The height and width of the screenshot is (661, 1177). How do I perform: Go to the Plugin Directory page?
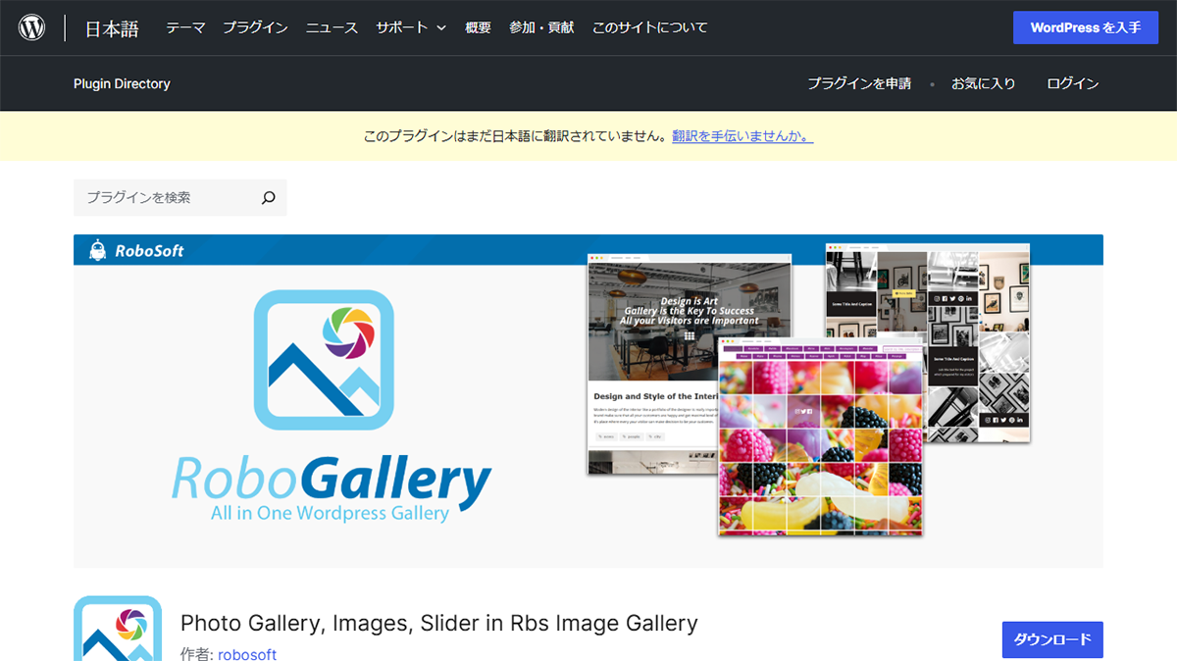122,83
